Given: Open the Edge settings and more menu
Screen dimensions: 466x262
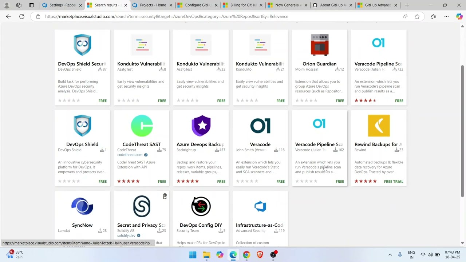Looking at the screenshot, I should pyautogui.click(x=446, y=16).
